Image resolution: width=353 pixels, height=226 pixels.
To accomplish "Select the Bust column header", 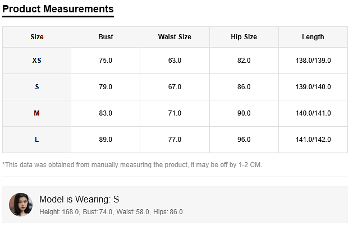I will pyautogui.click(x=106, y=37).
